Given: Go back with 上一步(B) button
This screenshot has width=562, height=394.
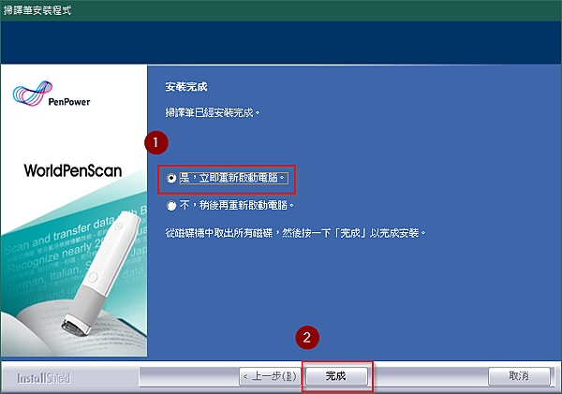Looking at the screenshot, I should click(270, 376).
